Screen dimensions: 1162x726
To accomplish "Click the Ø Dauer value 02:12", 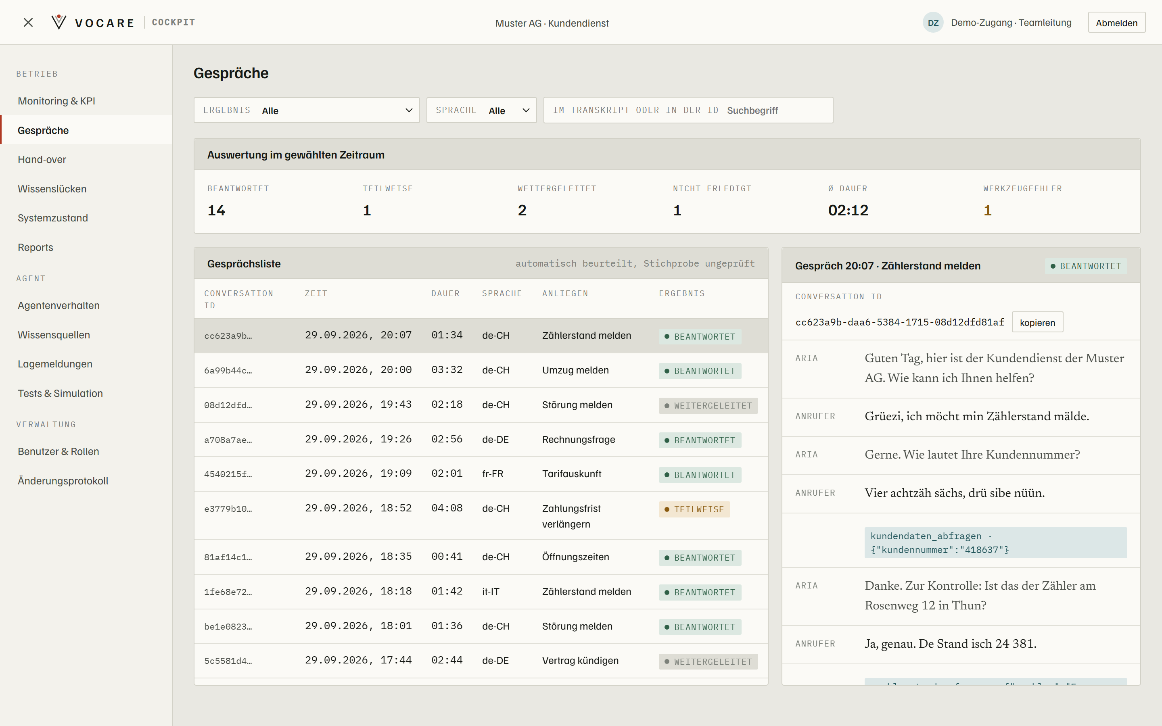I will (848, 210).
